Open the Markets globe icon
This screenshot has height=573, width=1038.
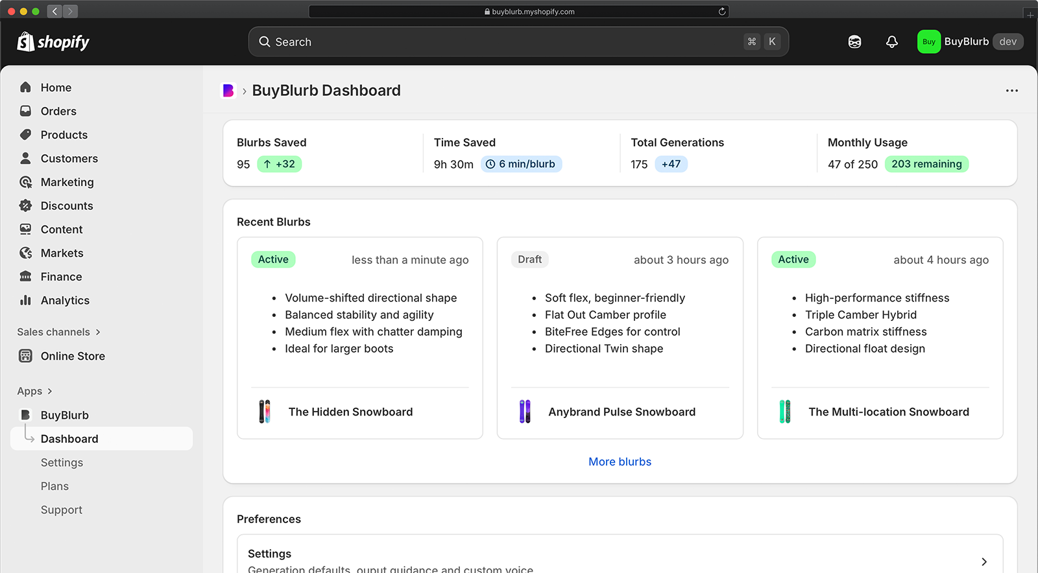(25, 253)
